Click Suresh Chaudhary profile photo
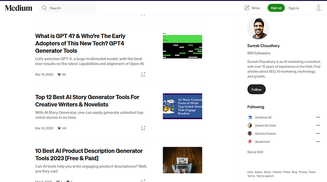This screenshot has height=182, width=327. 258,29
